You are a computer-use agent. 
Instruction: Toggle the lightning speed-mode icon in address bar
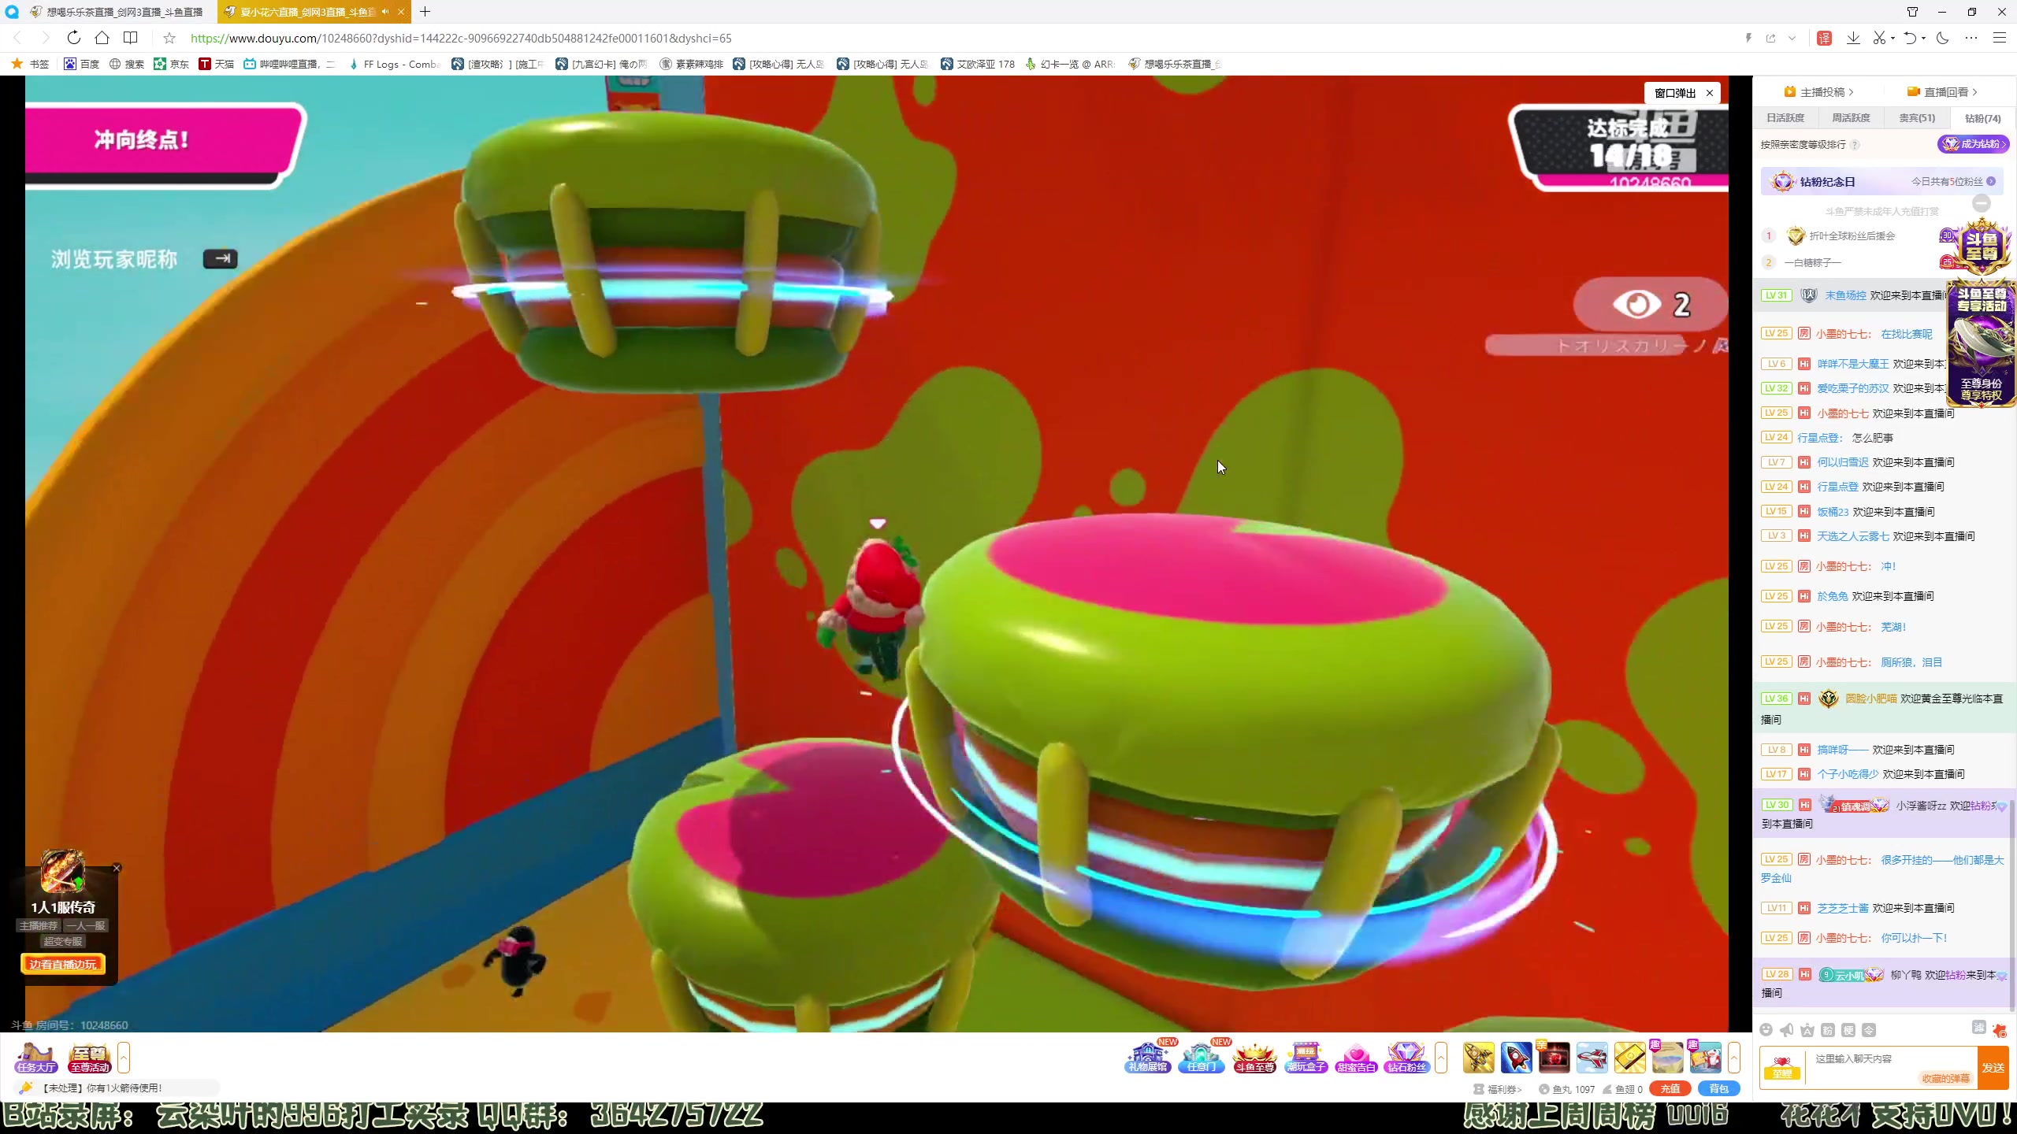click(x=1748, y=38)
